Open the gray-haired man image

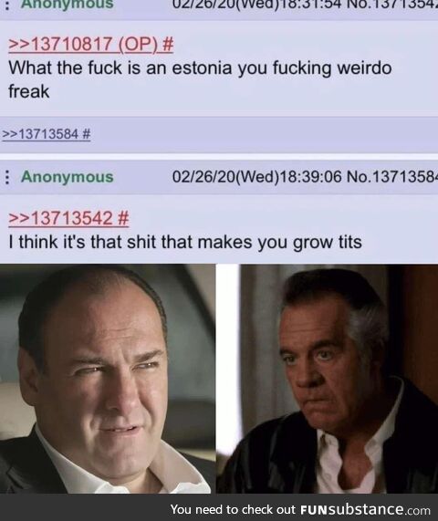pos(328,379)
